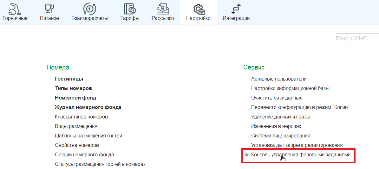379x169 pixels.
Task: Add Консоль управления to favorites via star
Action: point(246,155)
